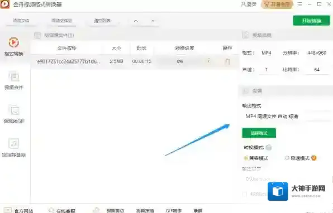Click the 添加文件 add file button

coord(21,21)
